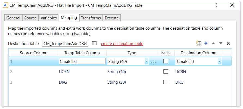Select the DRG mapping row

point(120,82)
